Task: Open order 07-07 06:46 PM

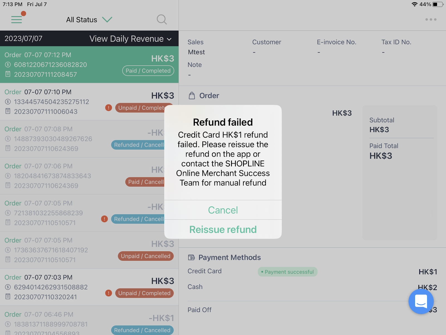Action: click(x=89, y=320)
